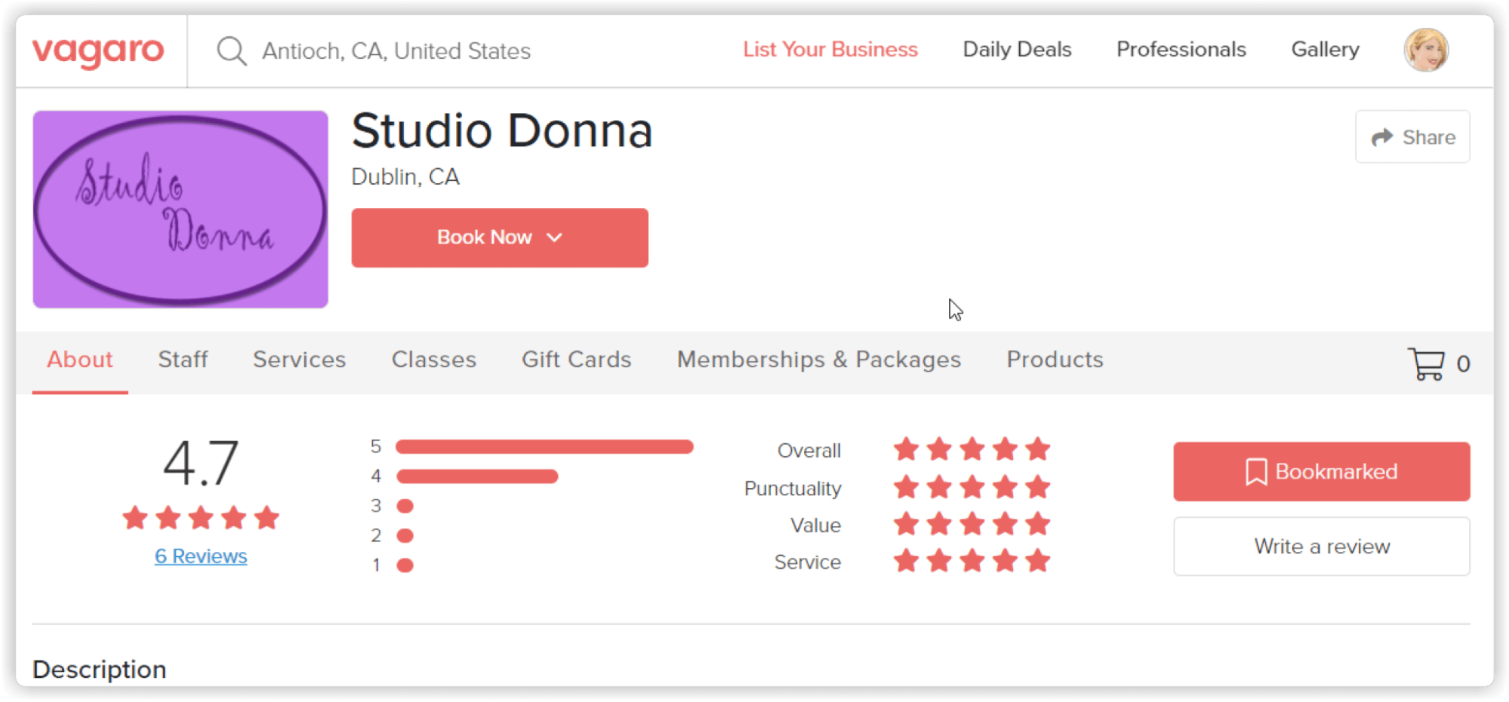
Task: Open the user profile avatar
Action: pyautogui.click(x=1425, y=51)
